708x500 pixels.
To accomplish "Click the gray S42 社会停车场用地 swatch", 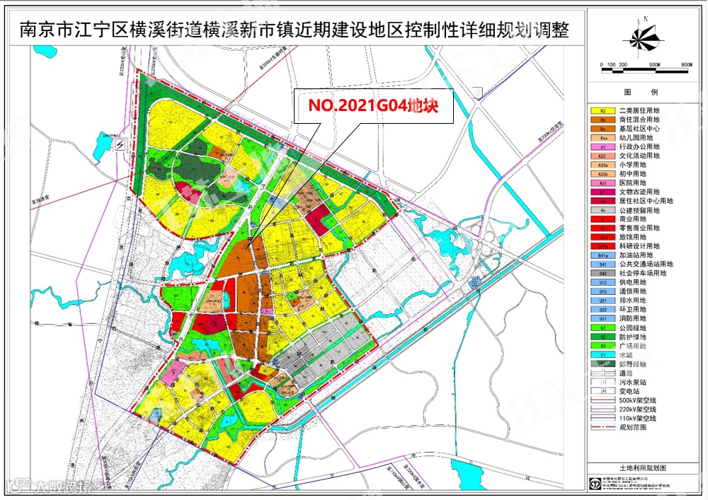I will pos(603,273).
